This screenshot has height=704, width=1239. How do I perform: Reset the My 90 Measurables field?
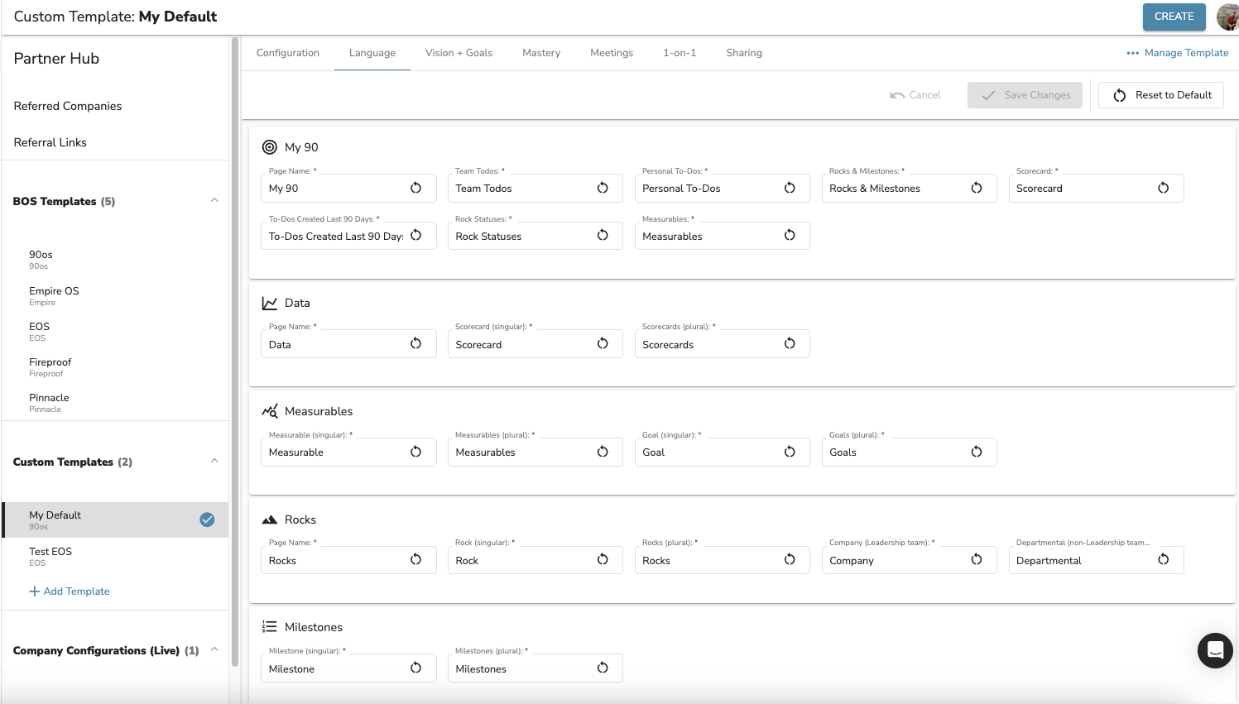790,236
